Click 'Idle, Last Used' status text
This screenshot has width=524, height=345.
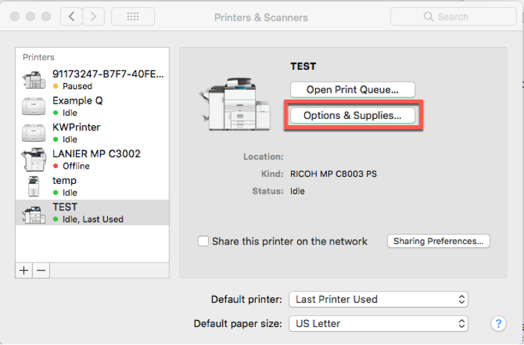point(93,219)
